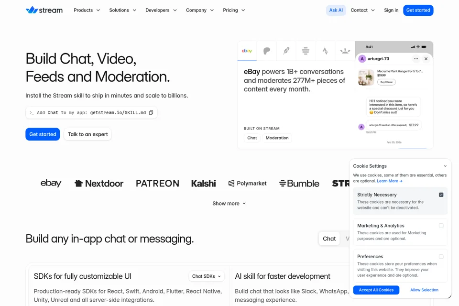Click the three-dots menu in arturgri-73 chat
The image size is (459, 306).
click(x=416, y=59)
